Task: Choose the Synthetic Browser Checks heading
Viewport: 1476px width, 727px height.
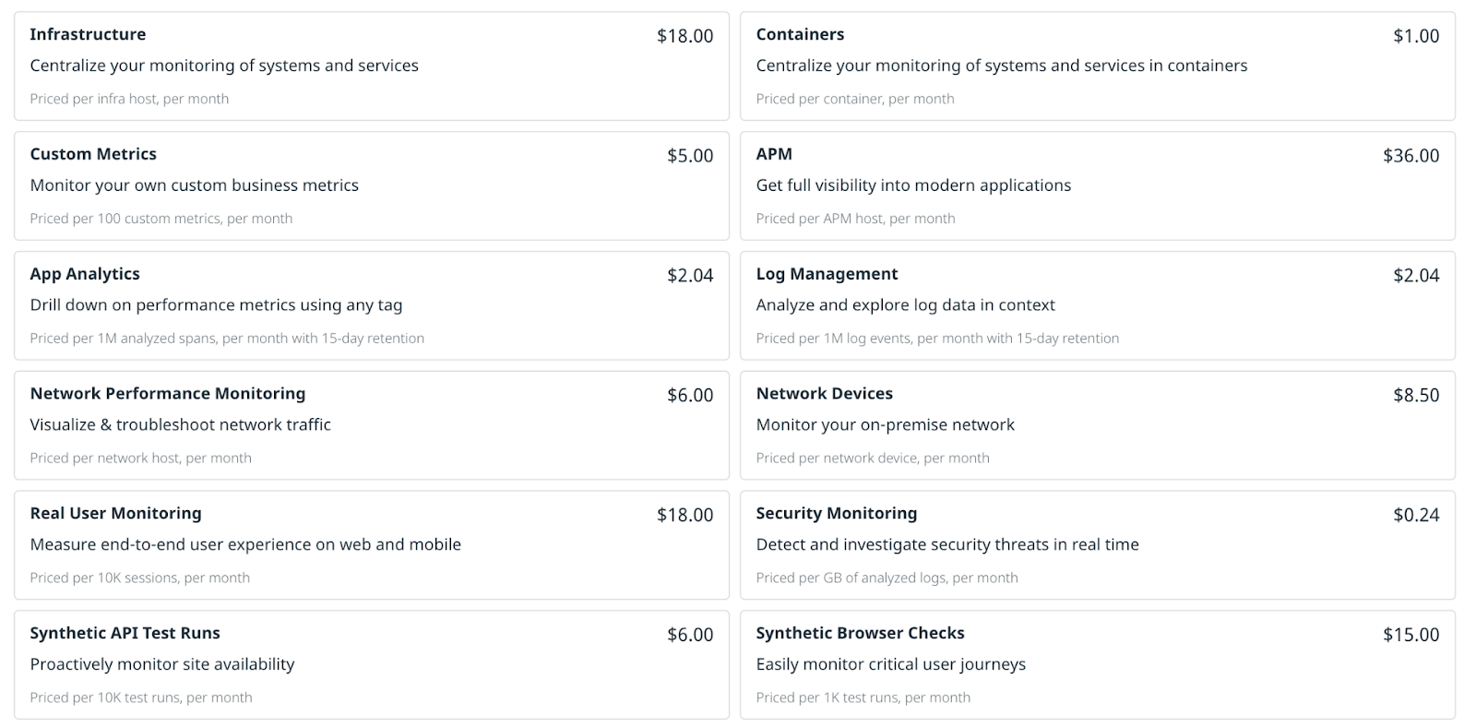Action: tap(860, 634)
